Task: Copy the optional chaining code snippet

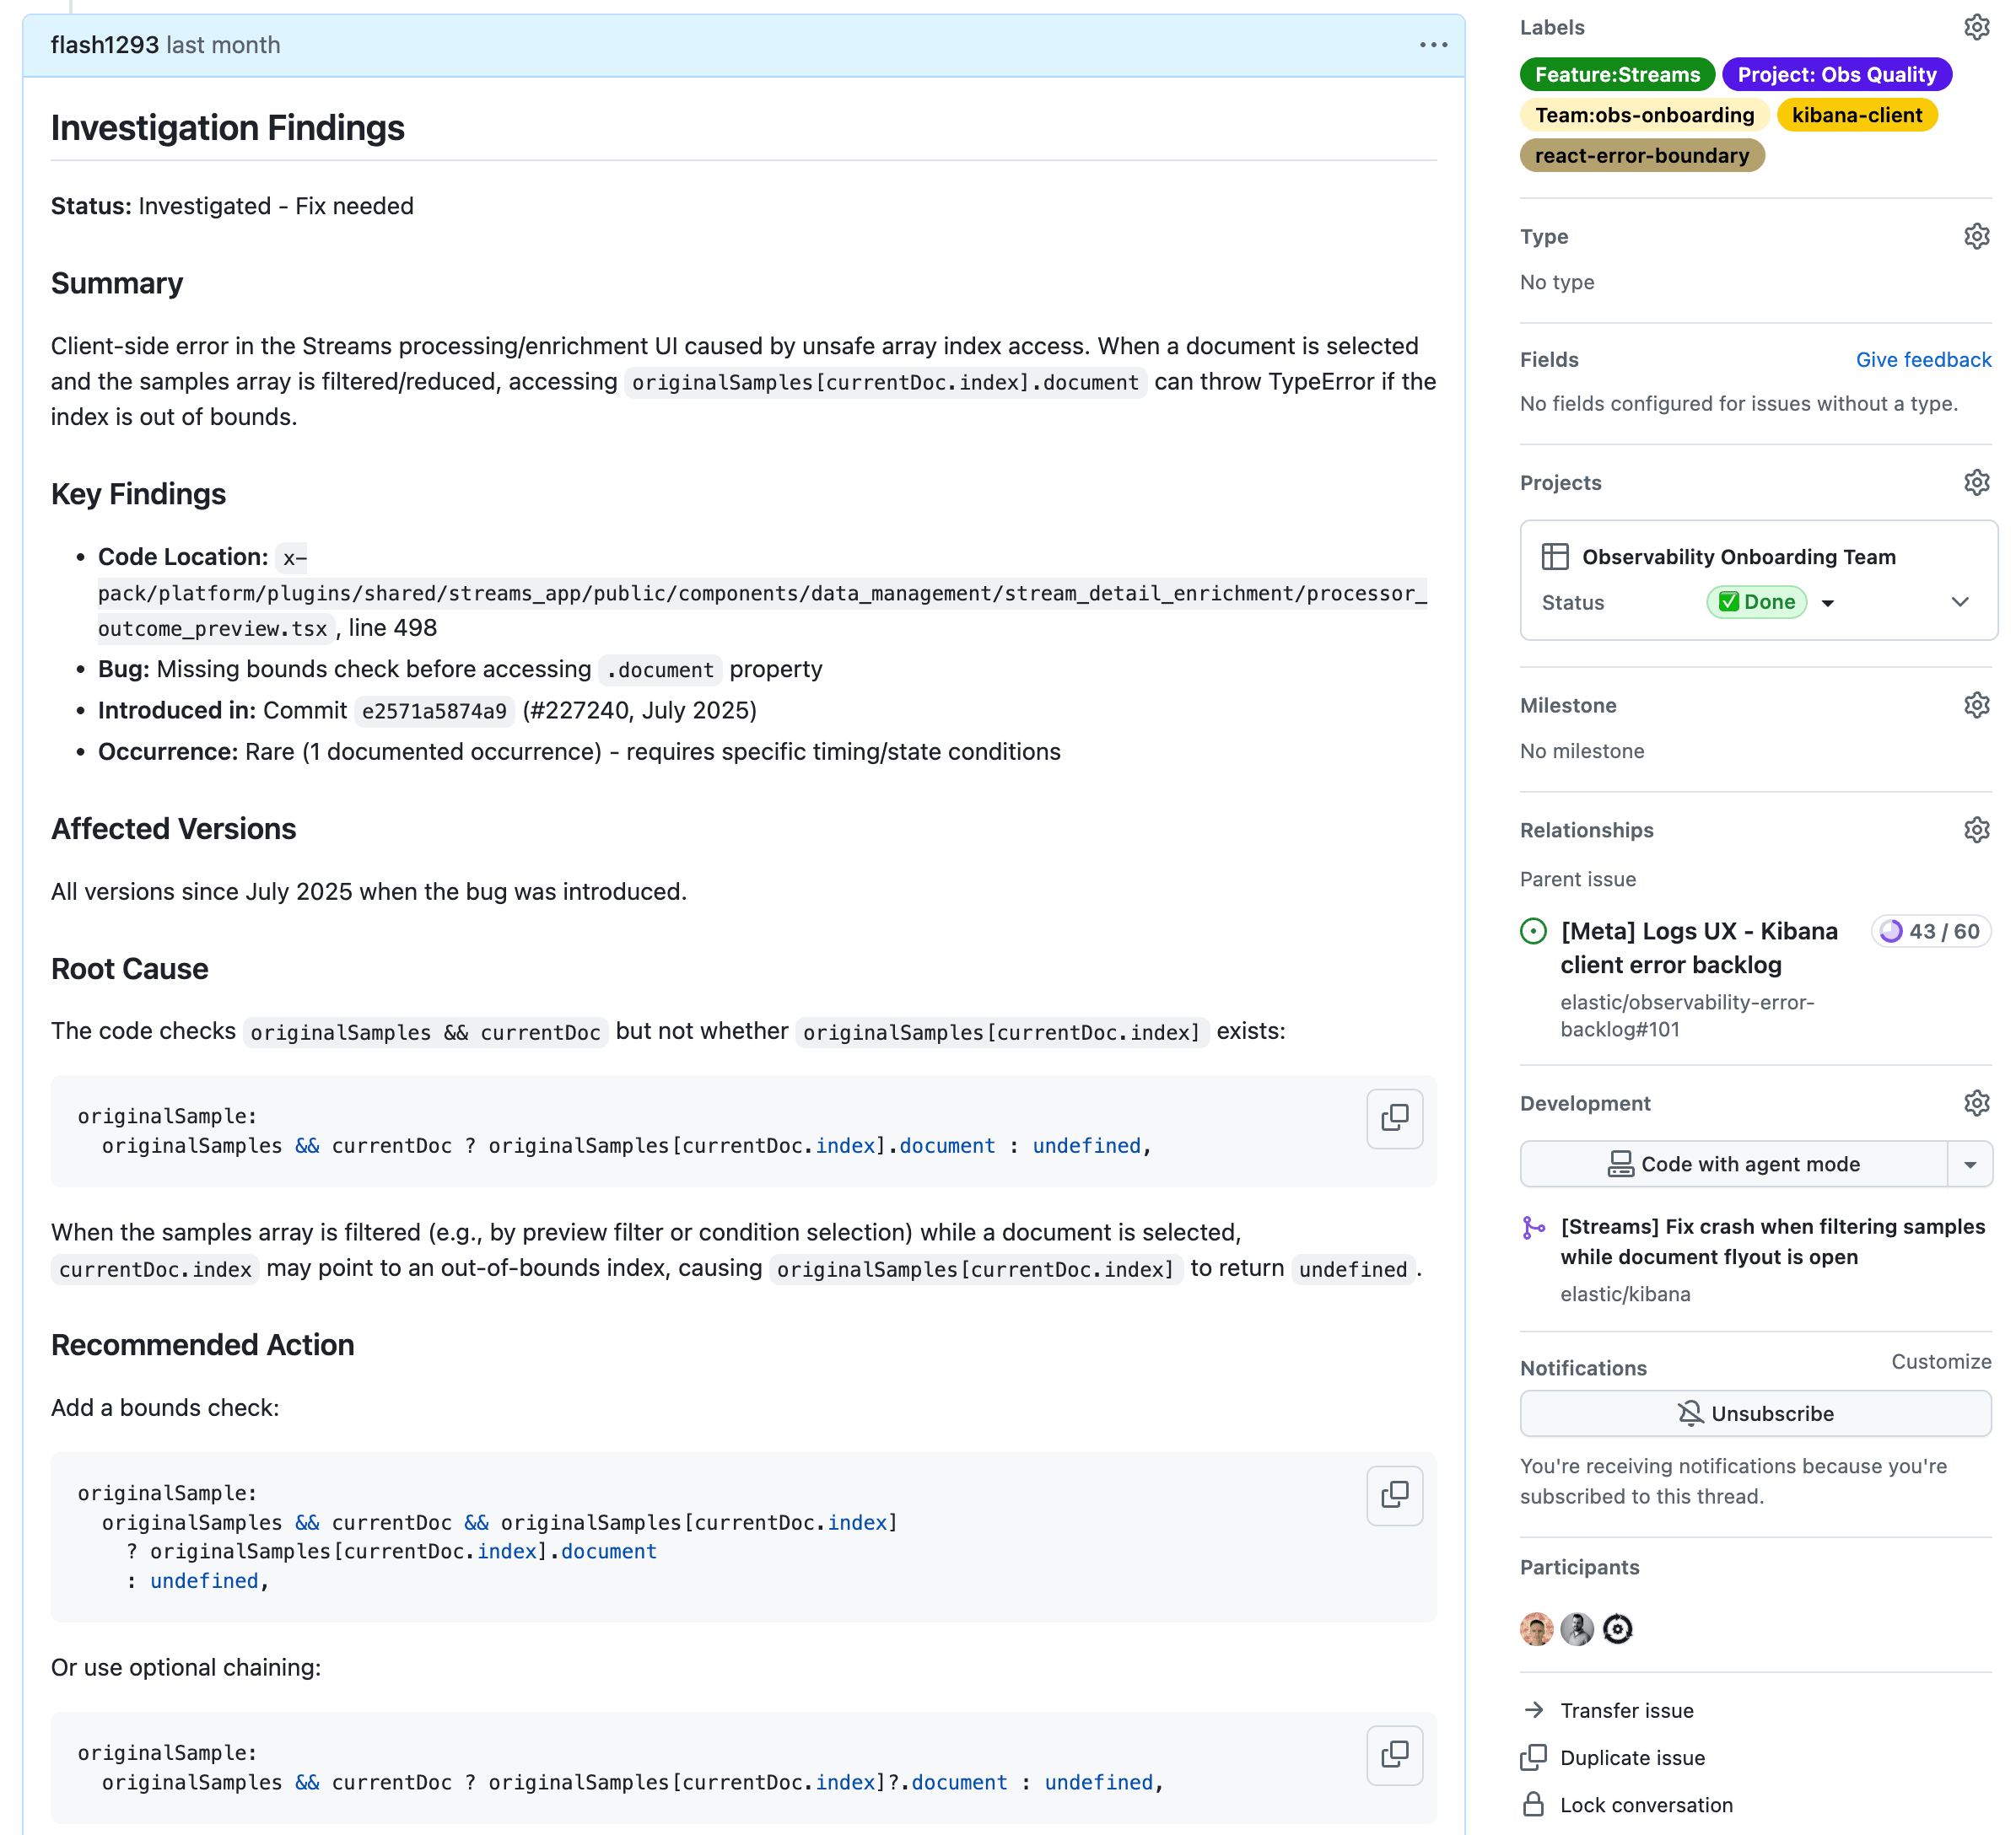Action: pyautogui.click(x=1394, y=1755)
